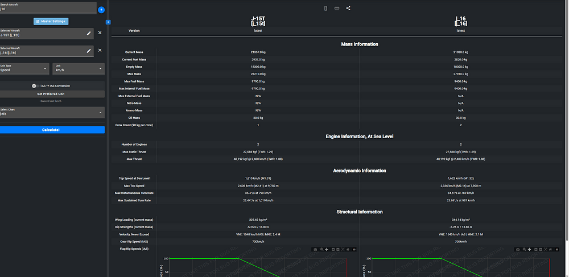Download J-15T flap chart with camera icon
Image resolution: width=569 pixels, height=277 pixels.
pyautogui.click(x=315, y=250)
